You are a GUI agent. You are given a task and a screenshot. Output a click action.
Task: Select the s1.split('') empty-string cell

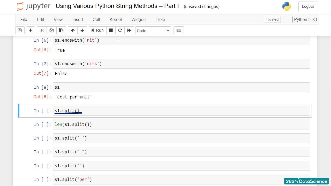coord(181,166)
